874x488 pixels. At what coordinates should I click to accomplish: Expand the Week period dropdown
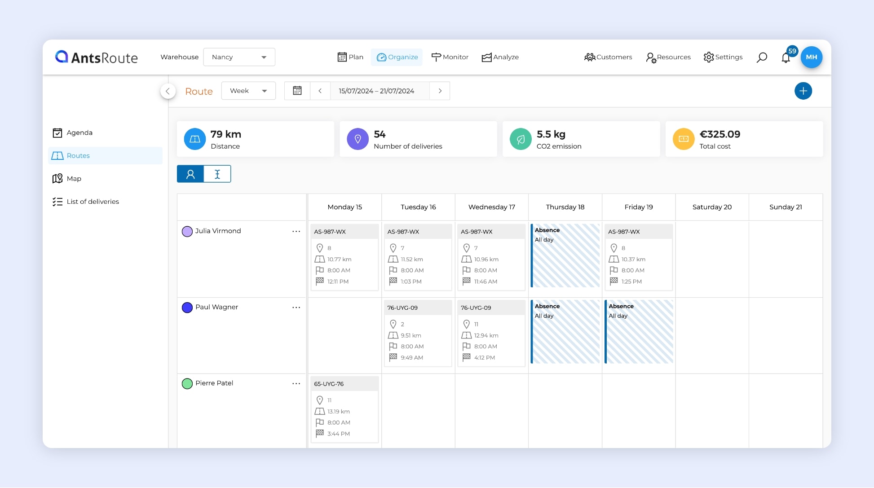[248, 91]
